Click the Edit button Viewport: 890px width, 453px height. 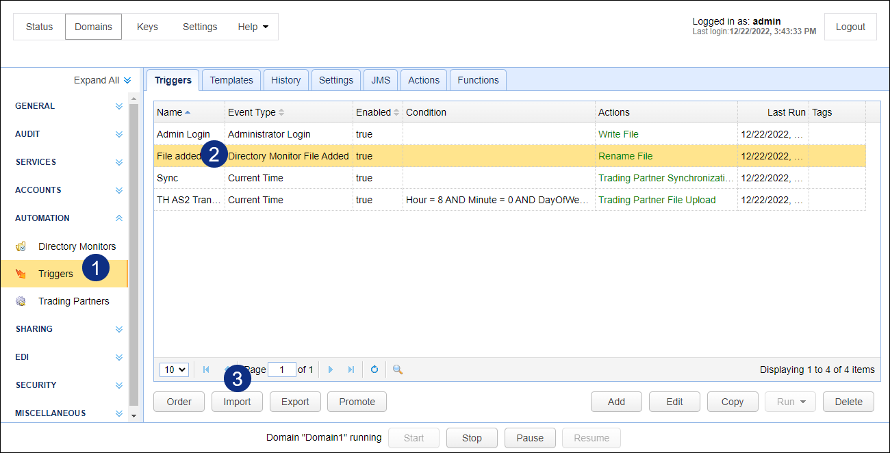pyautogui.click(x=674, y=402)
